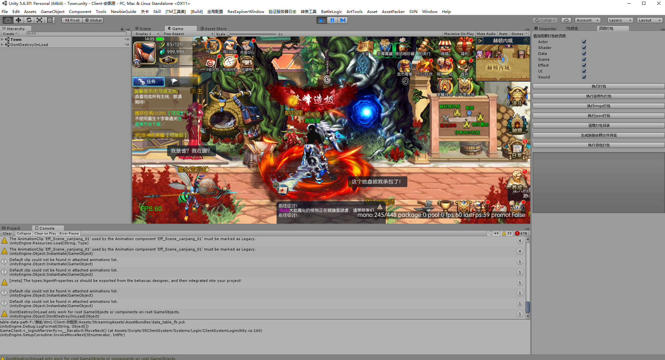Click the 充值中心 recharge icon

pyautogui.click(x=247, y=47)
